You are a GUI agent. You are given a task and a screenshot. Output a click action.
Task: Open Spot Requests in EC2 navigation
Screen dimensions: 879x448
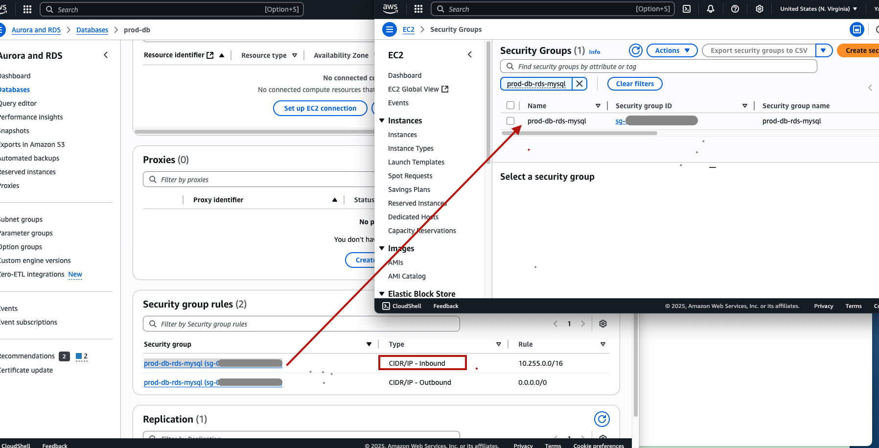coord(410,176)
